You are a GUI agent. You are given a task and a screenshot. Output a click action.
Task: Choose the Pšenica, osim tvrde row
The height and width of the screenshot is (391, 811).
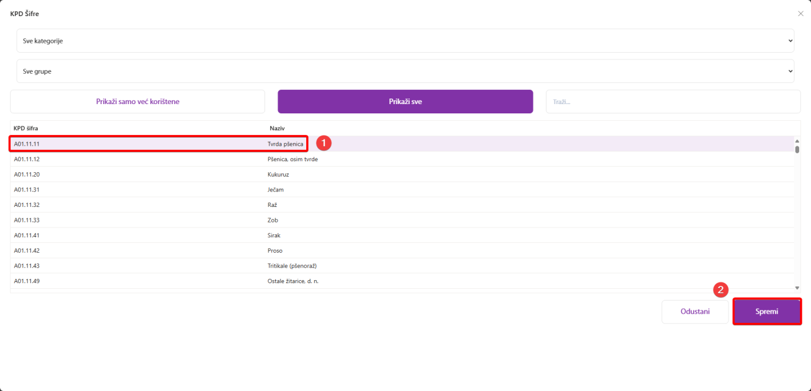coord(292,159)
